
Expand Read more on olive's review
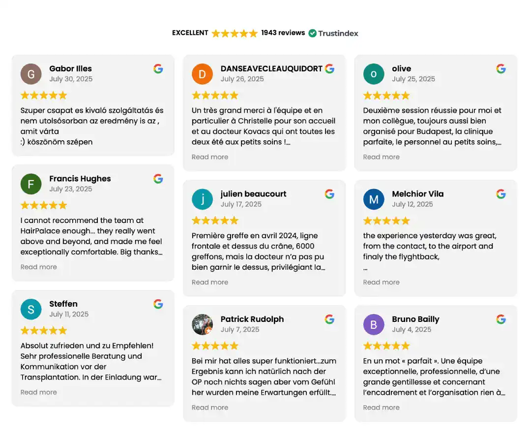click(x=381, y=157)
